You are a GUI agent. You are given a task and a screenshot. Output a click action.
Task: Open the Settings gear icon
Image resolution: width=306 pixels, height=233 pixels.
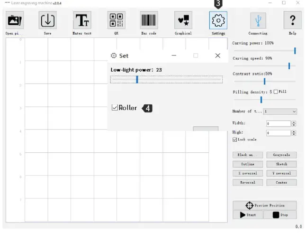[218, 20]
